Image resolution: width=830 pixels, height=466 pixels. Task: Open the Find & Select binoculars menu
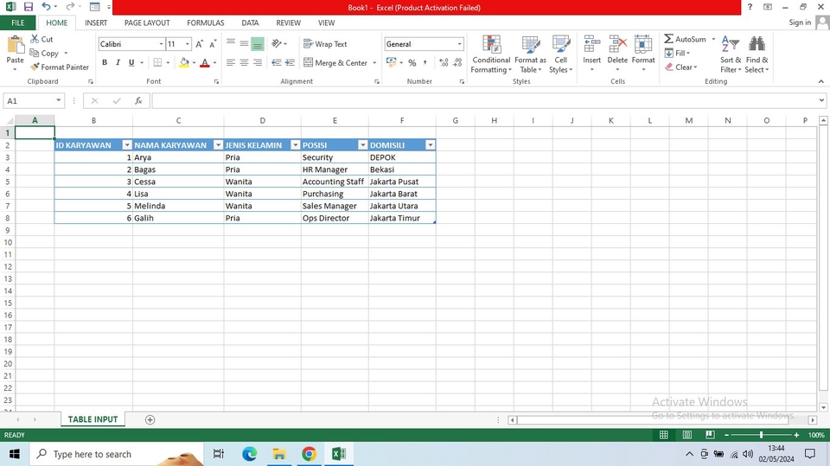pos(757,54)
